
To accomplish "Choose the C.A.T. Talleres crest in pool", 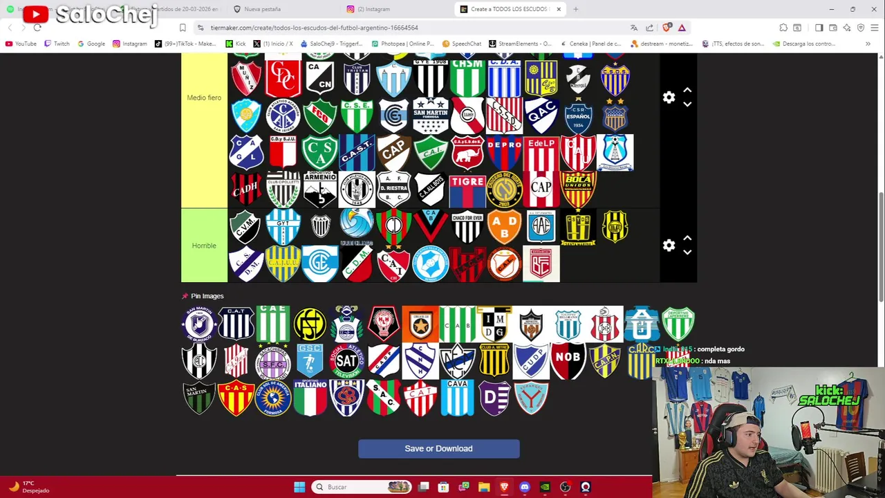I will click(236, 324).
